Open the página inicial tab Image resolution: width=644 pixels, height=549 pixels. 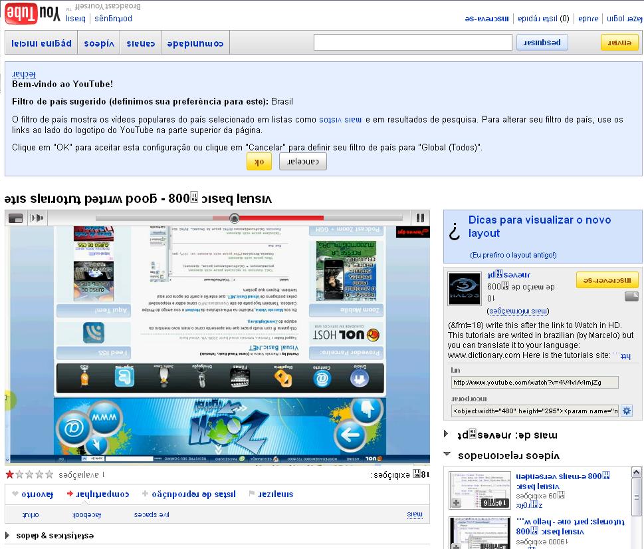point(41,43)
